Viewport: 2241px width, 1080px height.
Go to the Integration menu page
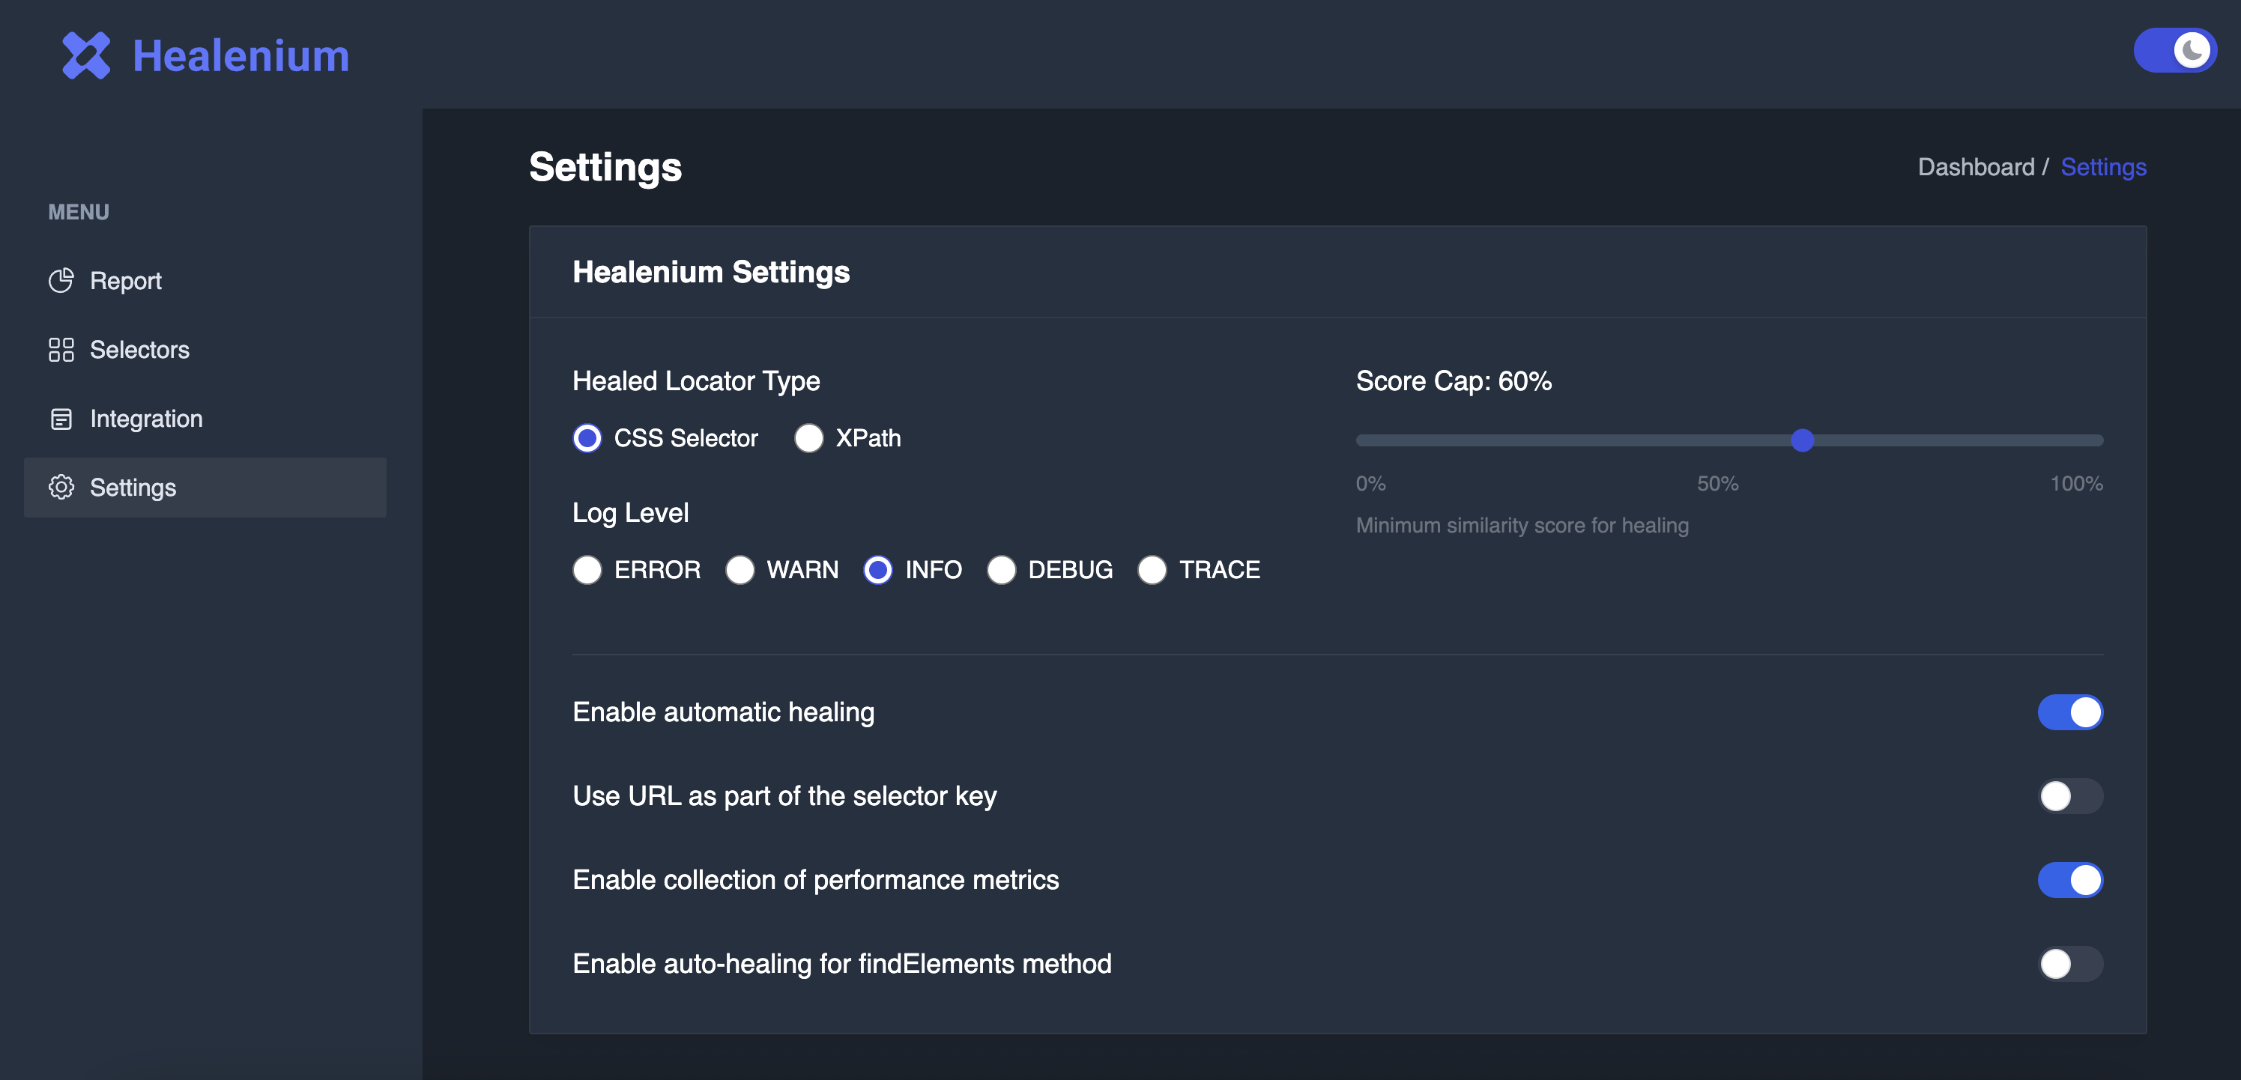(146, 418)
